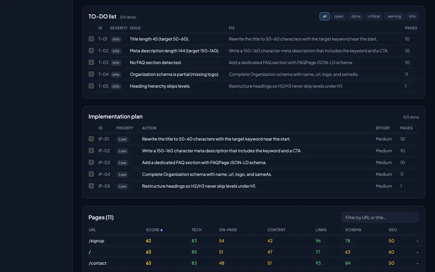Filter to-do list by 'critical'
Viewport: 435px width, 272px height.
click(374, 16)
